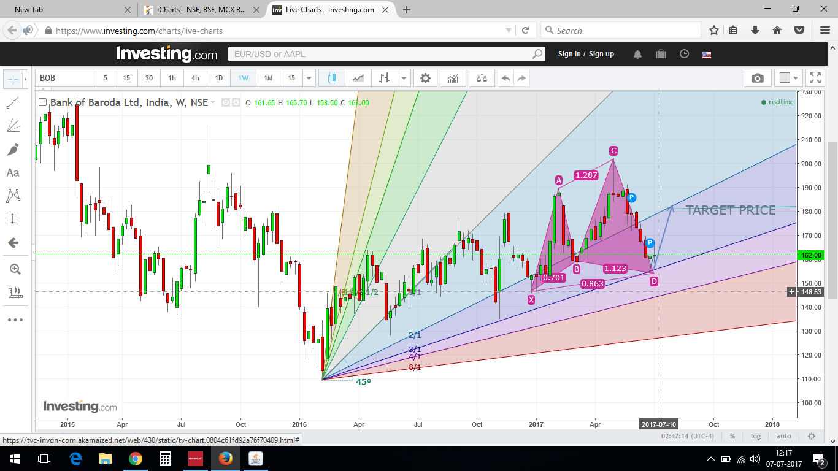Image resolution: width=838 pixels, height=471 pixels.
Task: Select the 1M interval
Action: [x=268, y=78]
